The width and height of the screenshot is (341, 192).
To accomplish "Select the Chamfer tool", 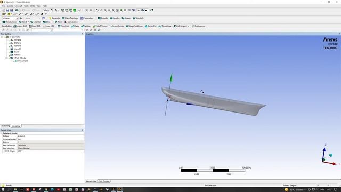I will coord(36,22).
